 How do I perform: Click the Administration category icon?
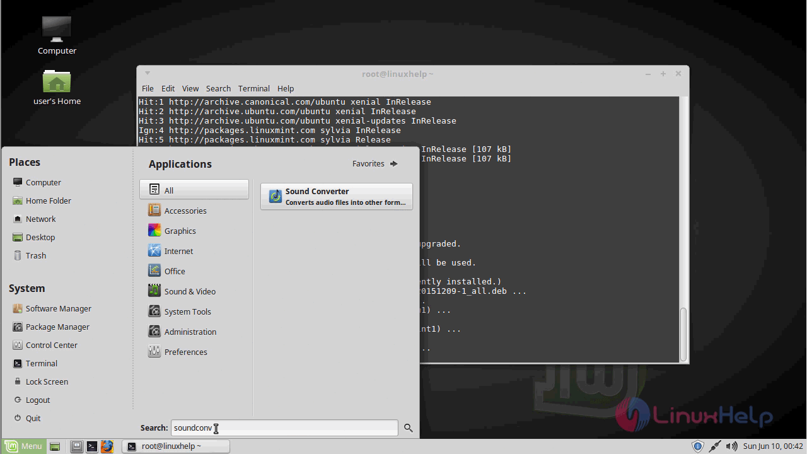[x=154, y=331]
